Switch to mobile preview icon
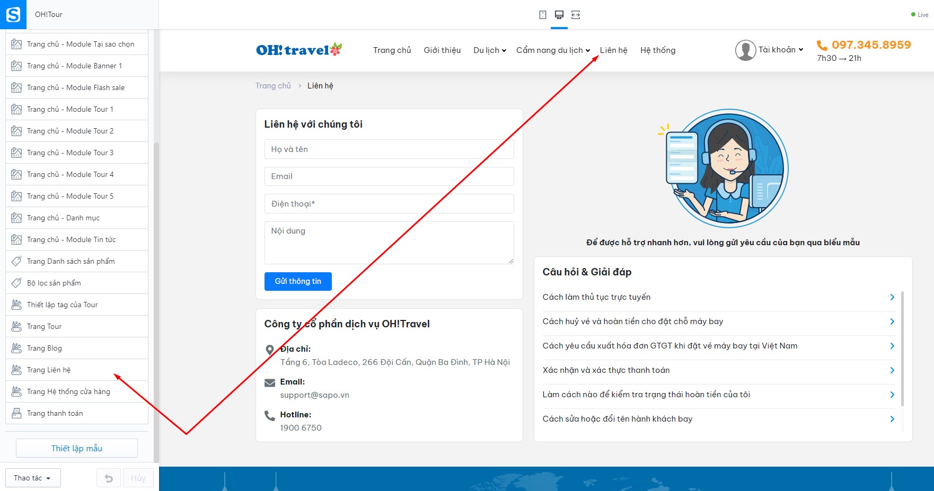Viewport: 934px width, 491px height. click(542, 15)
